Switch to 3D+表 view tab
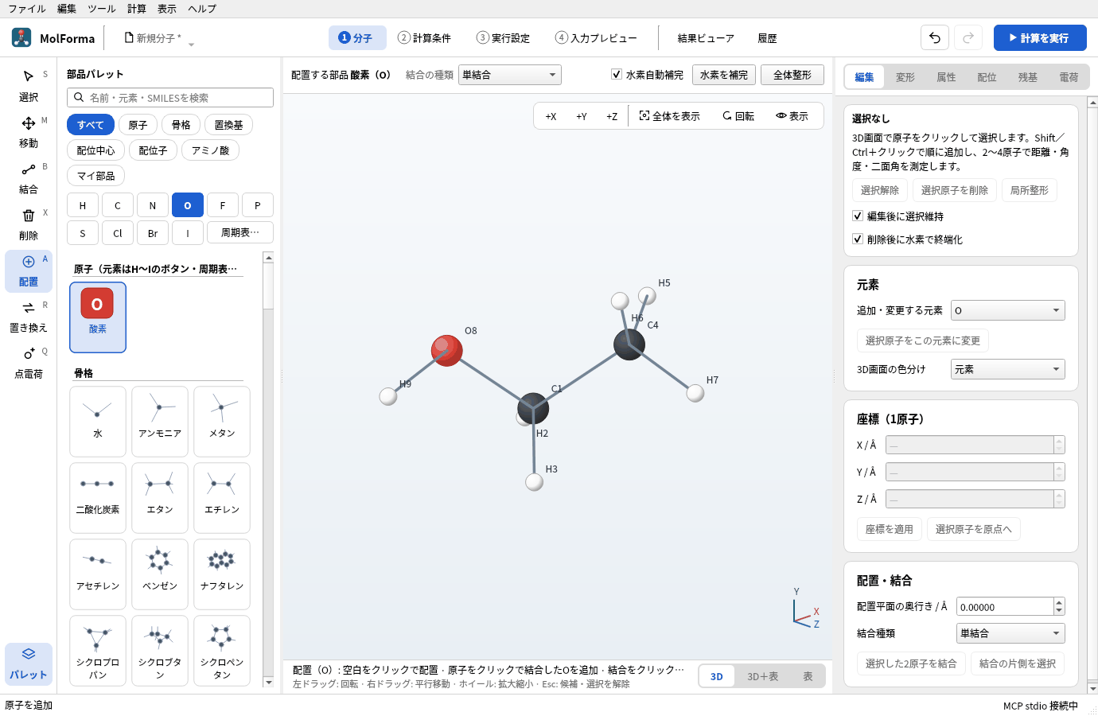 [762, 676]
